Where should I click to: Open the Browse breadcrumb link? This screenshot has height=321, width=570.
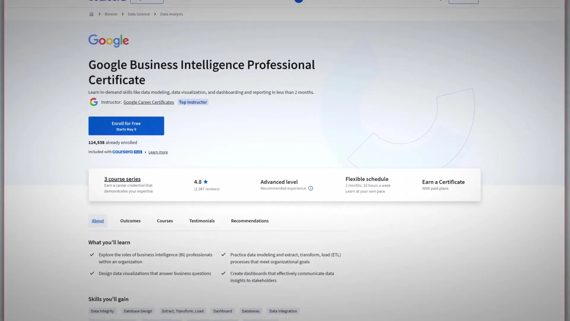click(x=111, y=14)
